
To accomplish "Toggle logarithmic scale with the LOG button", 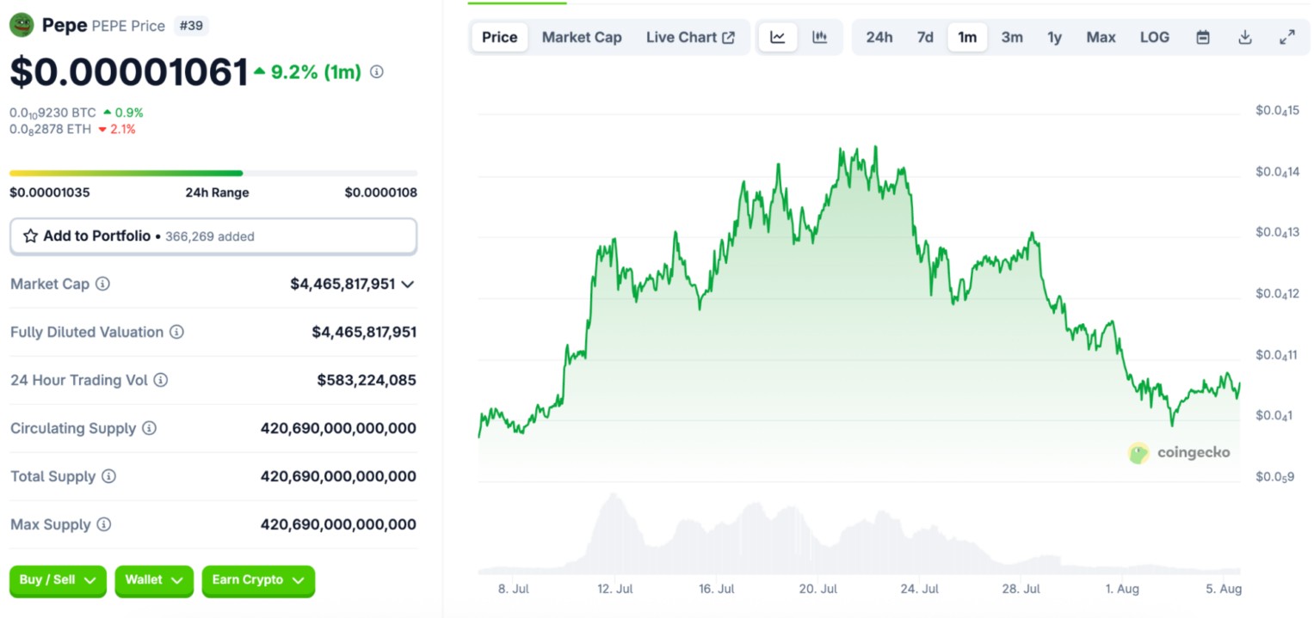I will click(1155, 37).
